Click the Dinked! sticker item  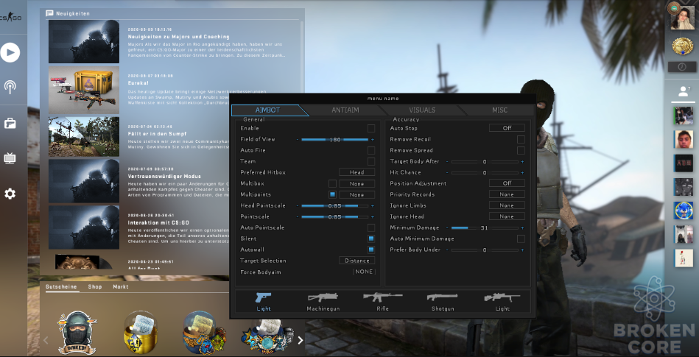pos(77,333)
